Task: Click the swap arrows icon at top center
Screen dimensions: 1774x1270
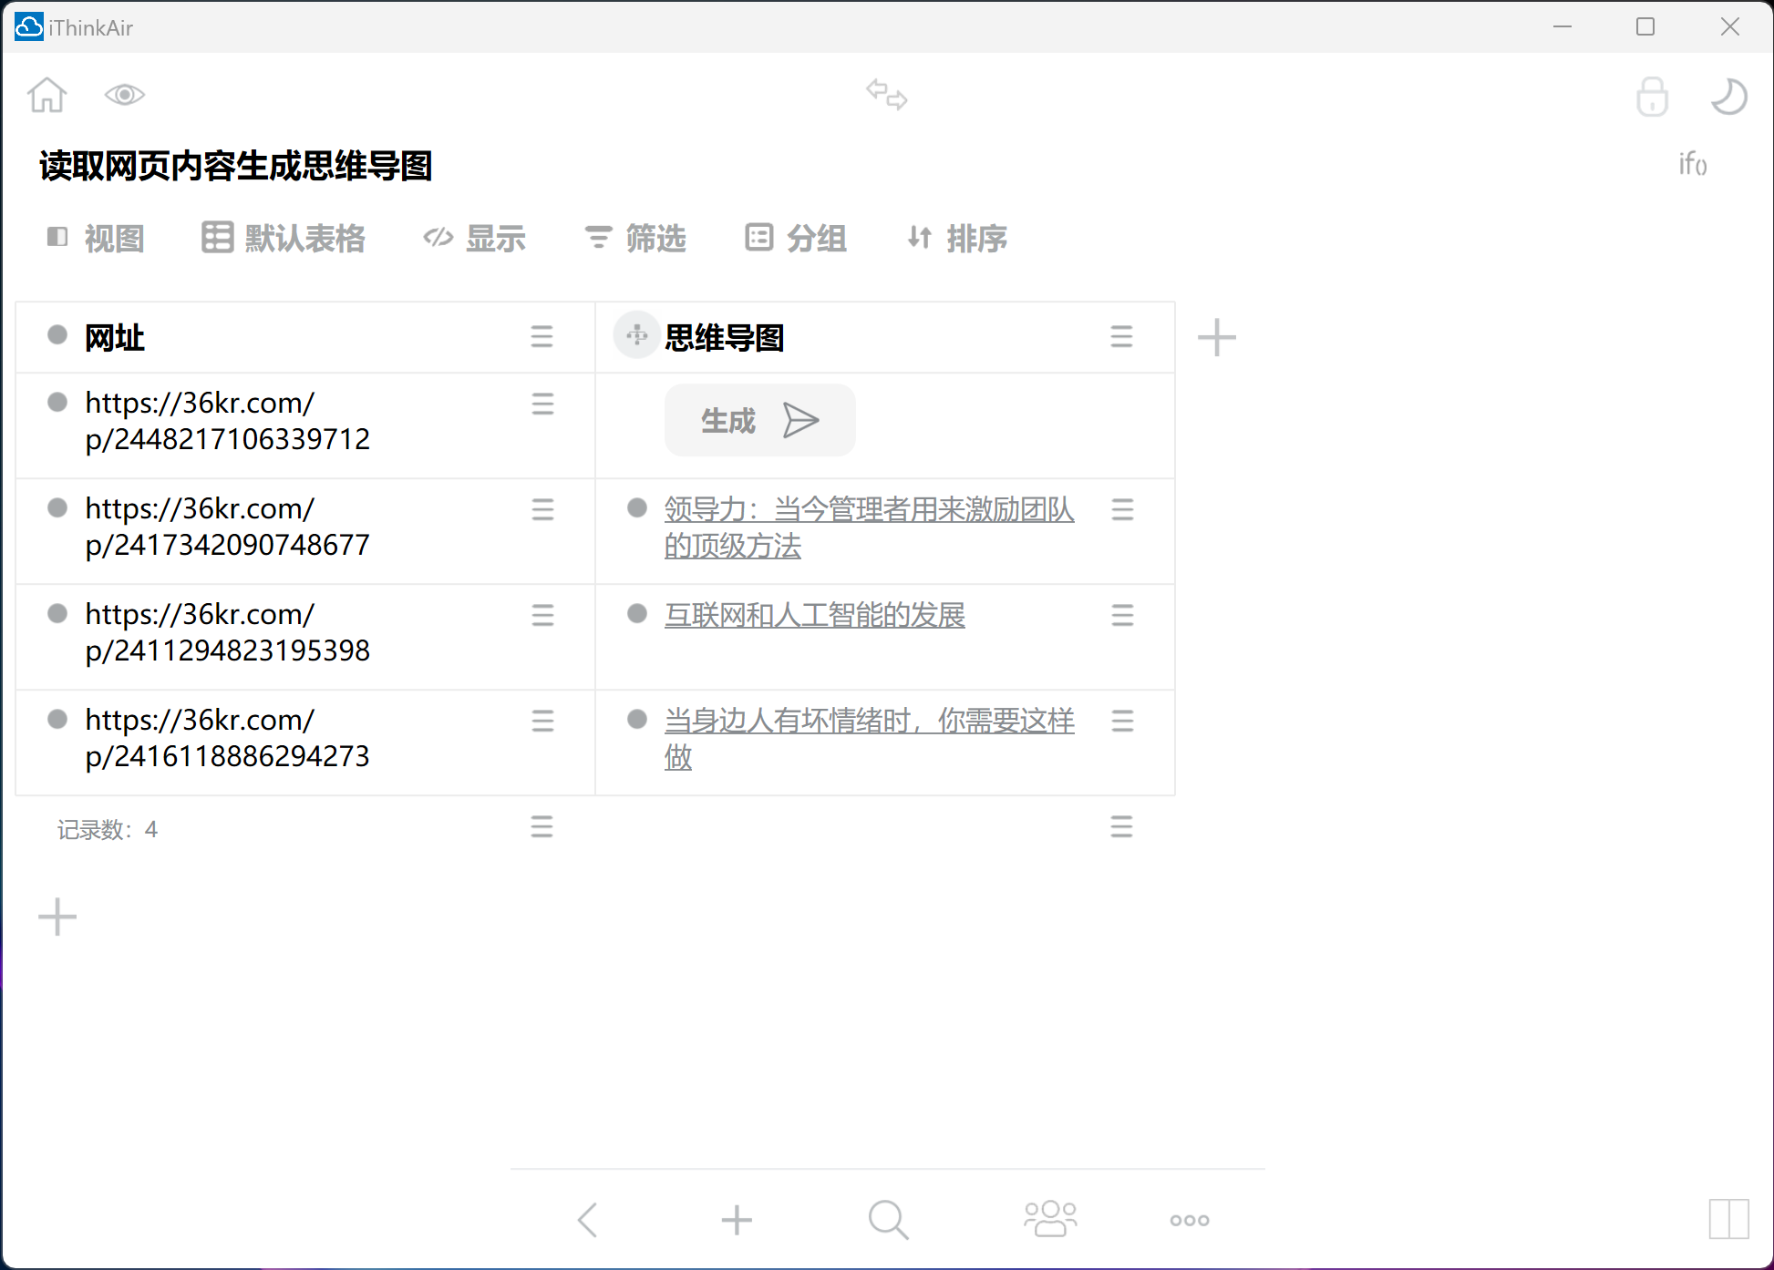Action: [887, 94]
